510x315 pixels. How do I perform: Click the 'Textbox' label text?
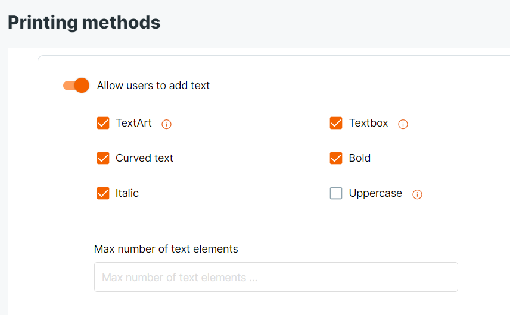[369, 123]
